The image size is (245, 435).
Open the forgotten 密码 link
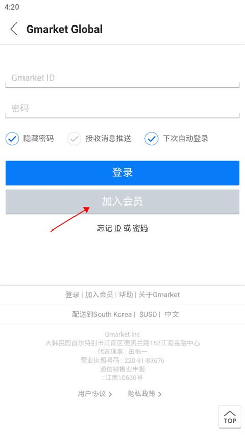click(x=140, y=228)
